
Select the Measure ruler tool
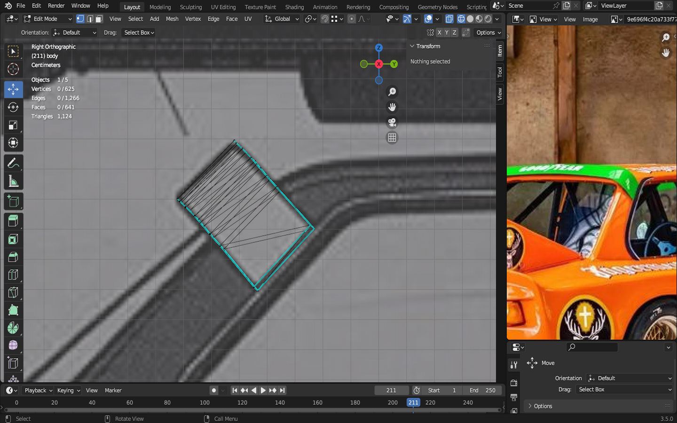pyautogui.click(x=13, y=181)
